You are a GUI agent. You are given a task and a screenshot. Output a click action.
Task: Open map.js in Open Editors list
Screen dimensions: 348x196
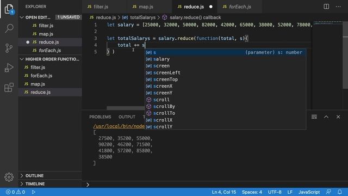click(x=50, y=34)
